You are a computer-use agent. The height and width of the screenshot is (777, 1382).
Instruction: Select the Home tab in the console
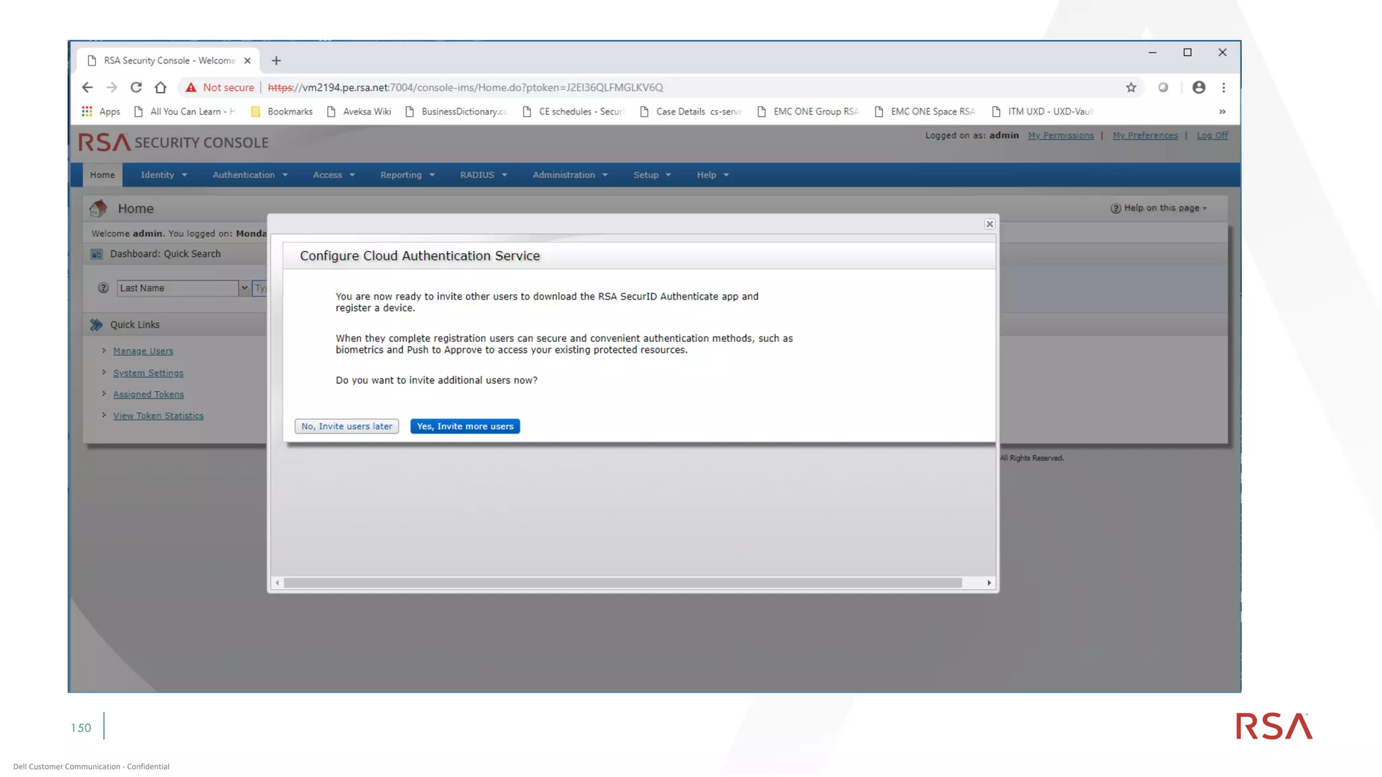[103, 175]
